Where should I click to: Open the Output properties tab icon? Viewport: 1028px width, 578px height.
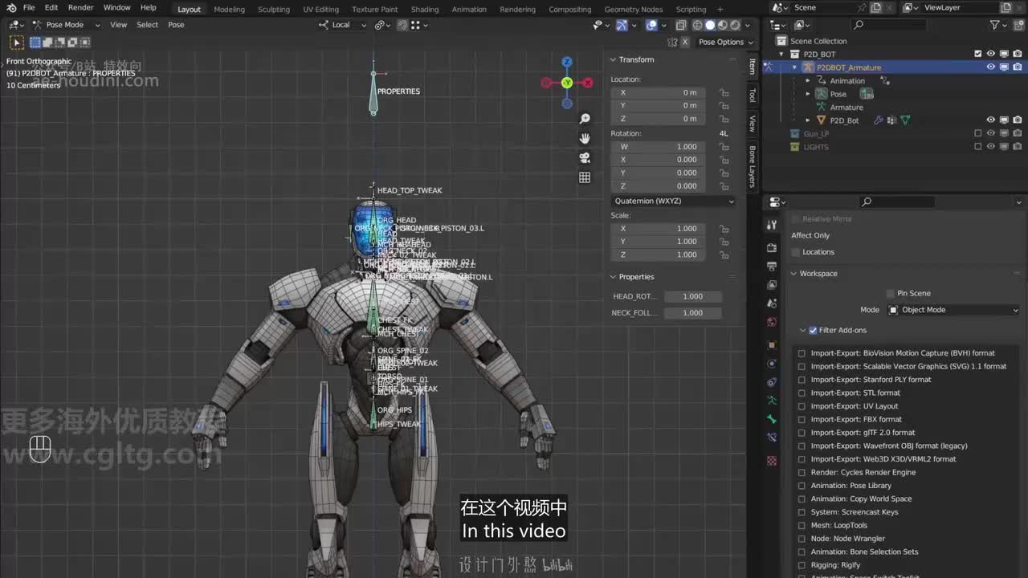click(x=772, y=266)
